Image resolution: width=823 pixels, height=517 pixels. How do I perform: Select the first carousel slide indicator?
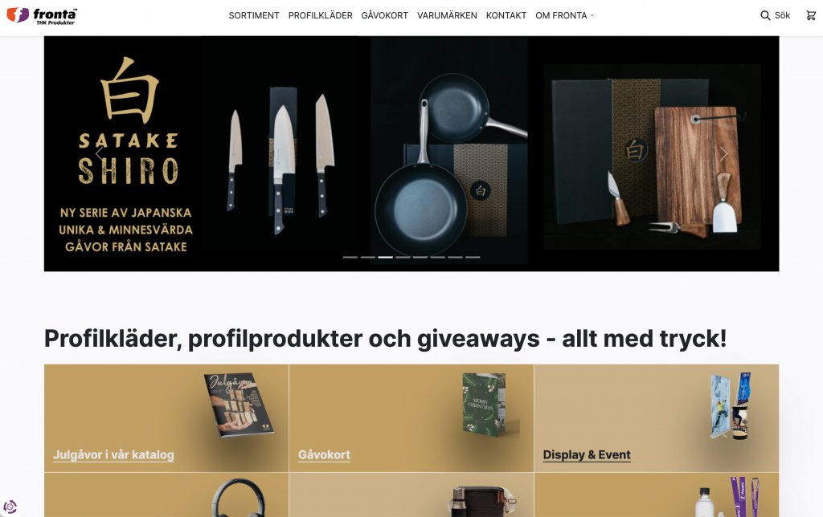point(350,258)
